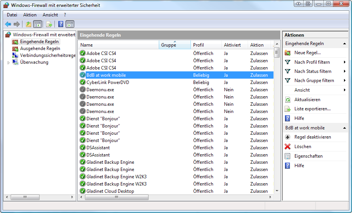Click the Forward arrow toolbar icon

pyautogui.click(x=17, y=24)
